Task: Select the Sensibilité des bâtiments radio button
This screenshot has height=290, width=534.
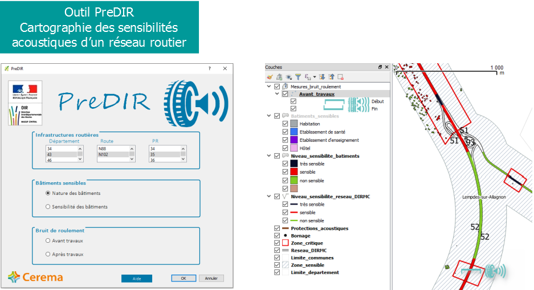Action: [x=48, y=207]
